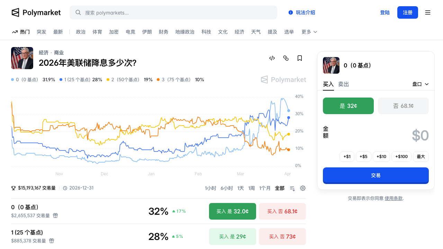443x249 pixels.
Task: Click the 注册 sign-up button
Action: [407, 12]
